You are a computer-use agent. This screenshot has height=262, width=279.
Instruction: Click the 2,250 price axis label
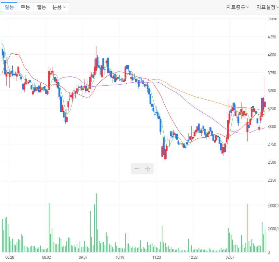click(272, 180)
